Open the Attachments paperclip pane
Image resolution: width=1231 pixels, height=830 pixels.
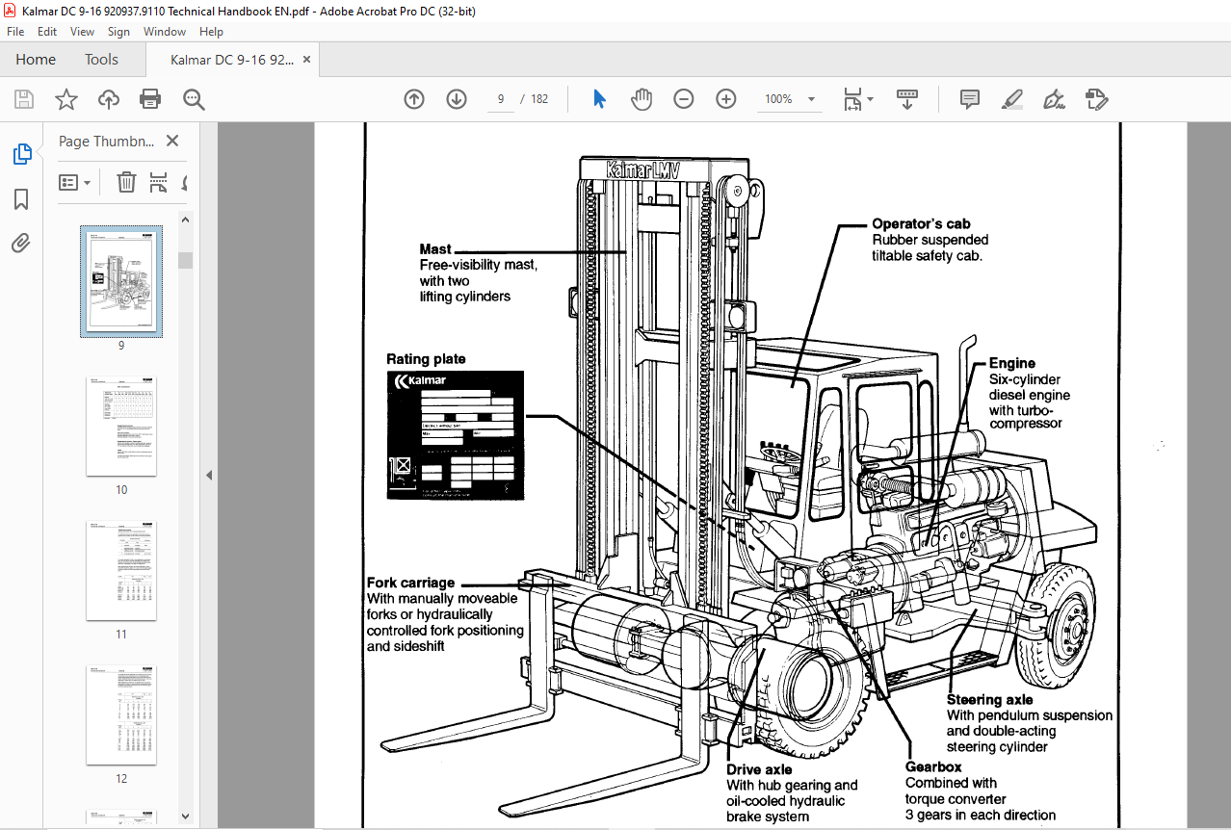(x=21, y=244)
